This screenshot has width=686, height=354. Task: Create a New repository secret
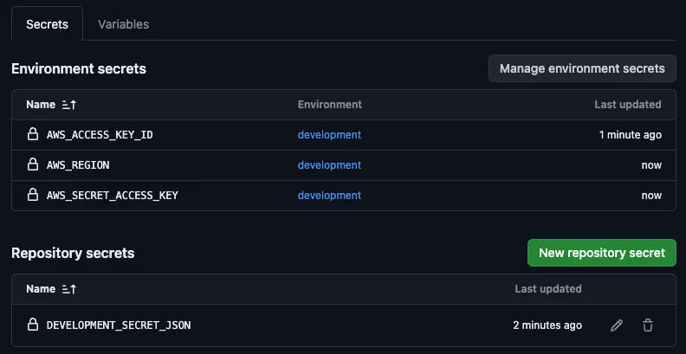pyautogui.click(x=601, y=253)
